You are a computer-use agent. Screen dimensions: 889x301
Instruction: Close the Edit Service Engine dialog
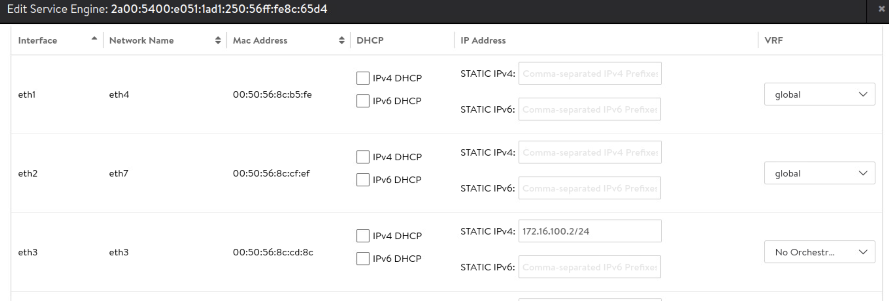(x=881, y=9)
